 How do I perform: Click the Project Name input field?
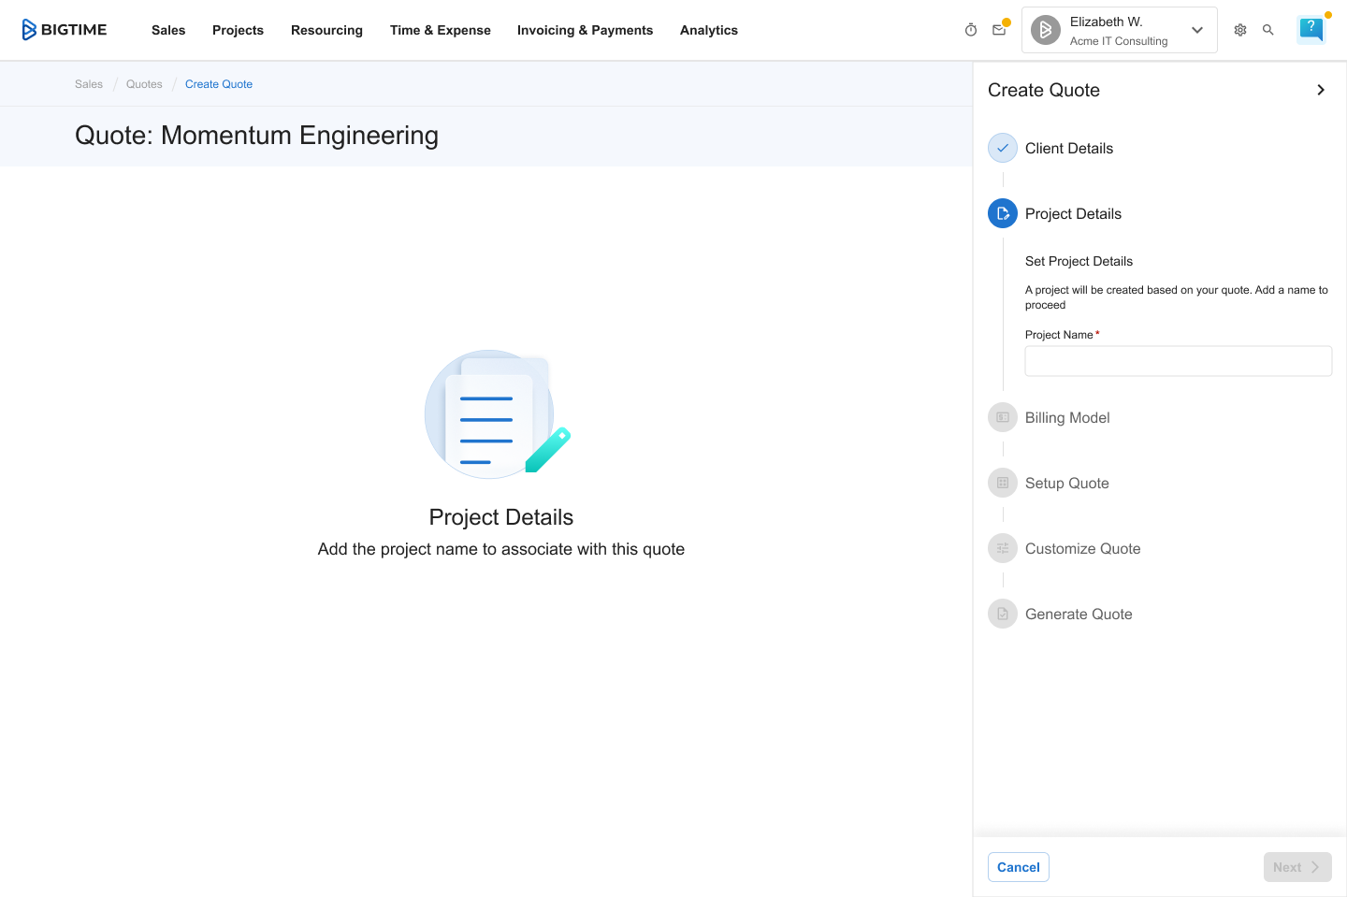coord(1178,361)
